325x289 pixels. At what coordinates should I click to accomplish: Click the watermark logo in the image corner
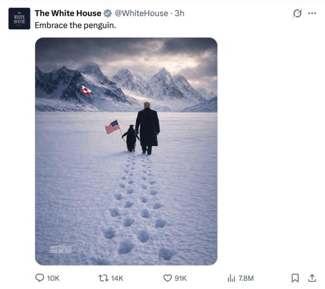pos(61,249)
